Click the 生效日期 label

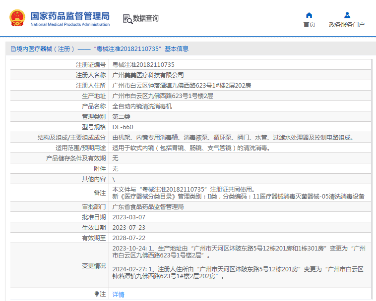pyautogui.click(x=94, y=228)
